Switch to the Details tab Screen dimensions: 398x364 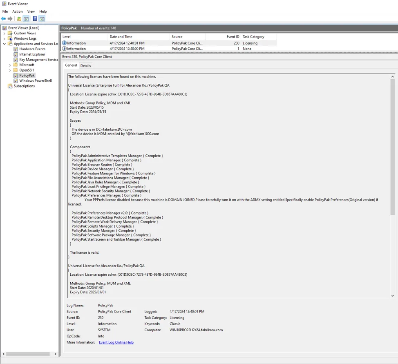point(85,65)
